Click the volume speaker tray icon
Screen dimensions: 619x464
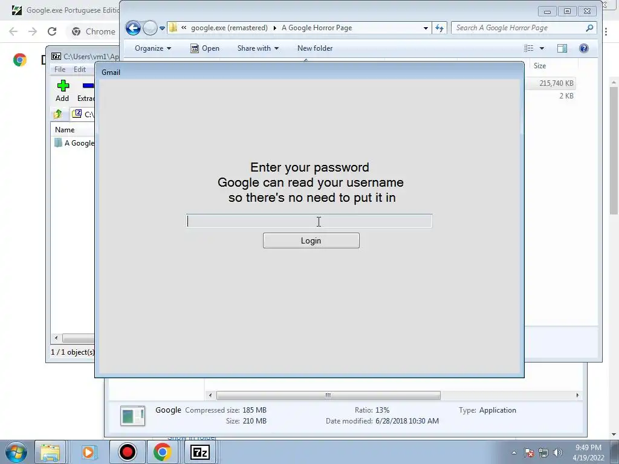coord(557,453)
